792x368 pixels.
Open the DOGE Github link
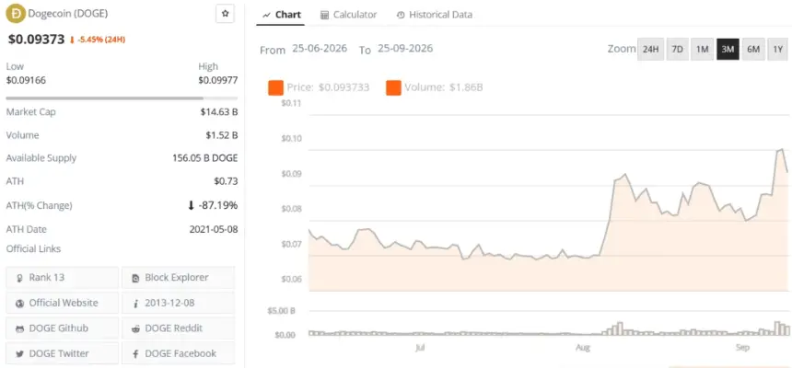click(x=62, y=328)
